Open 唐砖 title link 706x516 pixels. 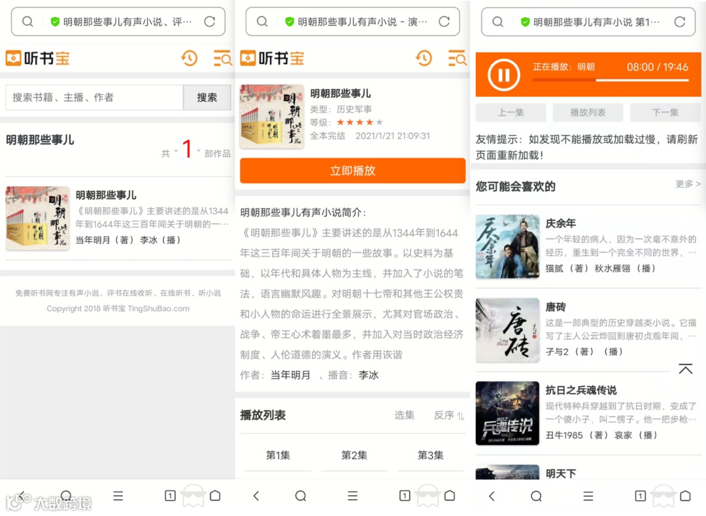click(556, 307)
